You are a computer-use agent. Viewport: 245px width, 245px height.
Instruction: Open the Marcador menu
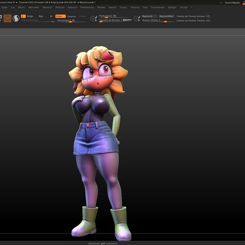coord(34,7)
